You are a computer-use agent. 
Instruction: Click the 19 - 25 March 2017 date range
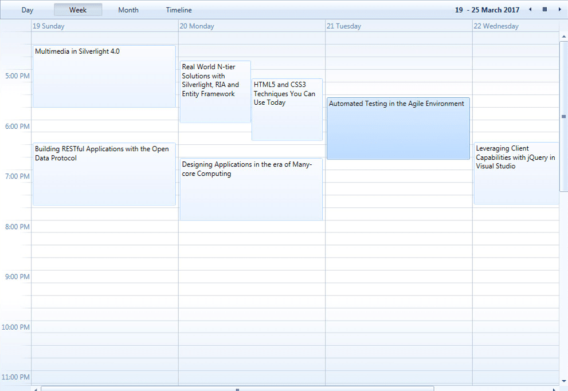(487, 10)
